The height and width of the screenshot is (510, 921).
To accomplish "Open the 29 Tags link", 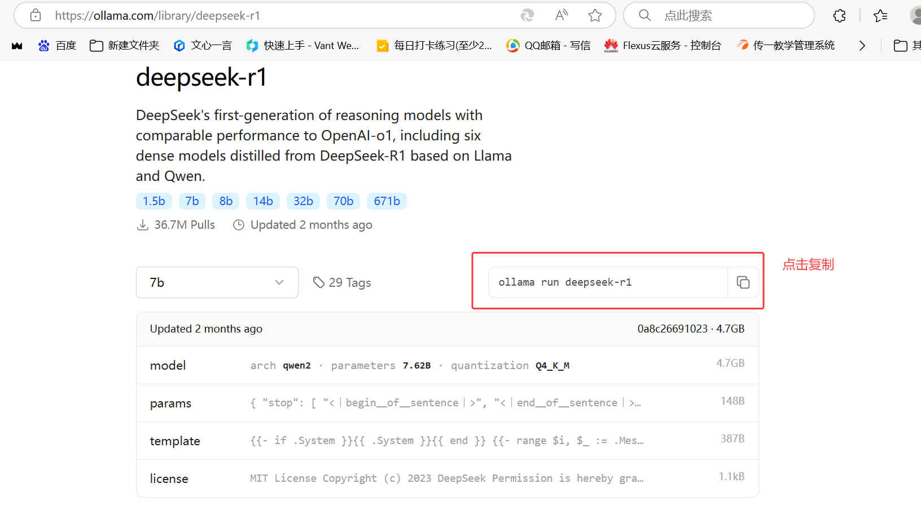I will 342,282.
